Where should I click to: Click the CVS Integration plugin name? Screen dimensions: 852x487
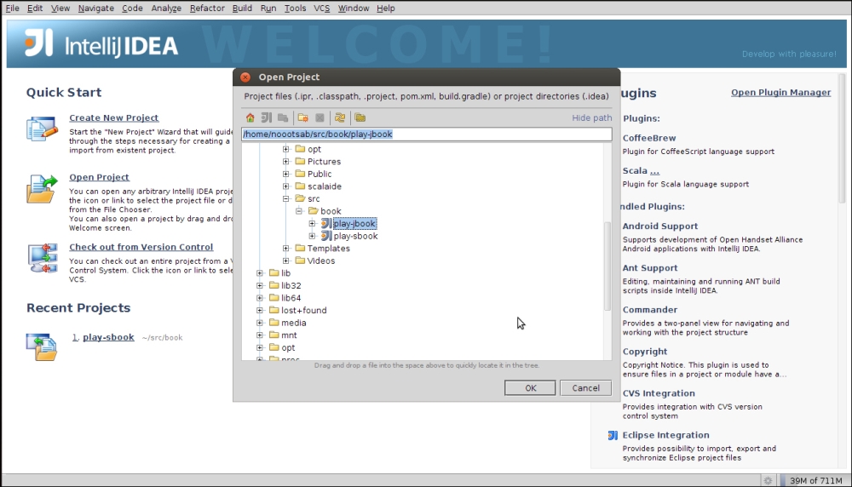(x=659, y=393)
